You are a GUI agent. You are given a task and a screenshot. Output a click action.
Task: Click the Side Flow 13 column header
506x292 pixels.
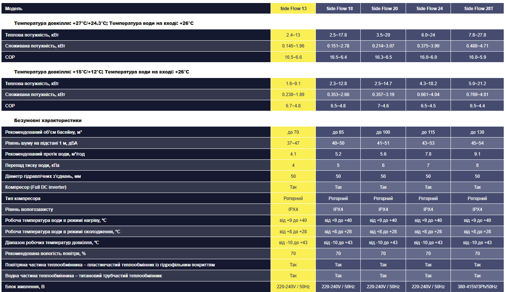293,9
